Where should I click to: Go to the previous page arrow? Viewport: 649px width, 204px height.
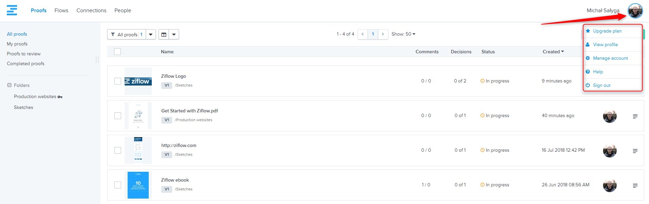pyautogui.click(x=362, y=34)
